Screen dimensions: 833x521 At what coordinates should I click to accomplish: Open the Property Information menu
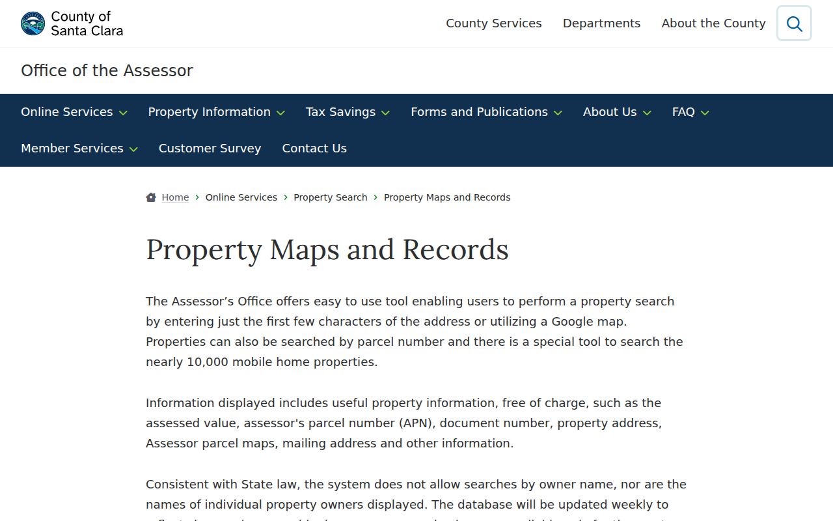coord(209,112)
